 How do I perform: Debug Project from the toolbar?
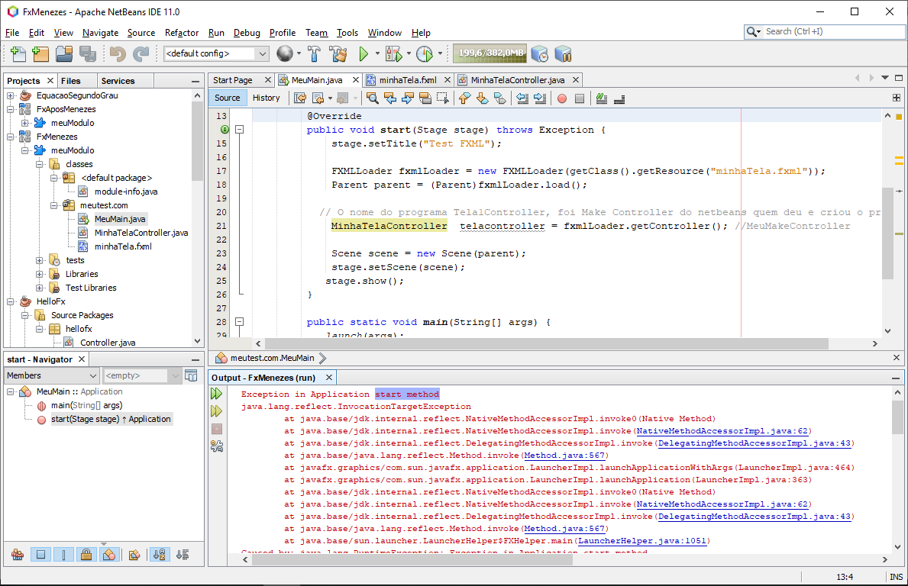(x=394, y=54)
